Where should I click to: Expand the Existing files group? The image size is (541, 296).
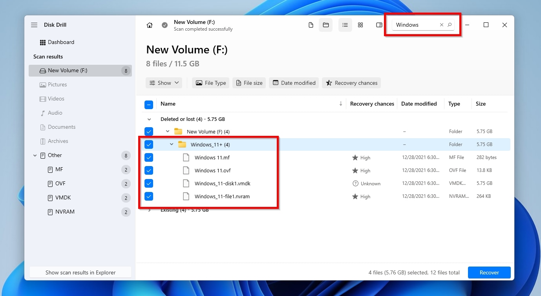point(149,210)
